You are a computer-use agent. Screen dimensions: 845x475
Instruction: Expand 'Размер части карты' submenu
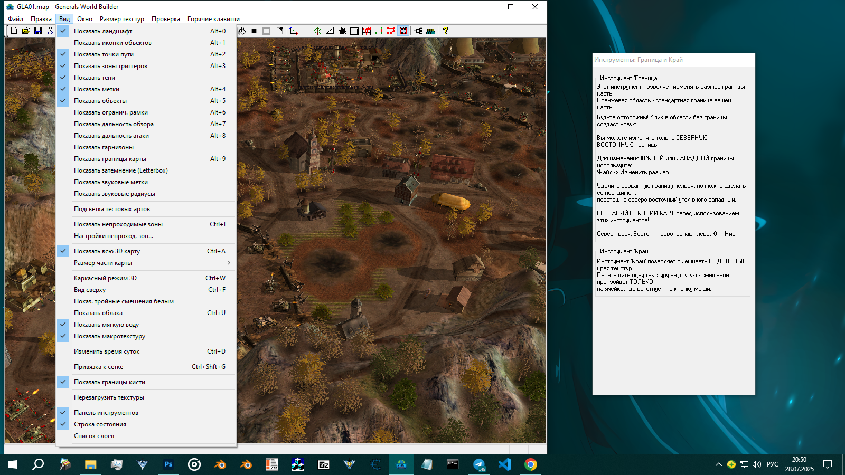(x=146, y=263)
